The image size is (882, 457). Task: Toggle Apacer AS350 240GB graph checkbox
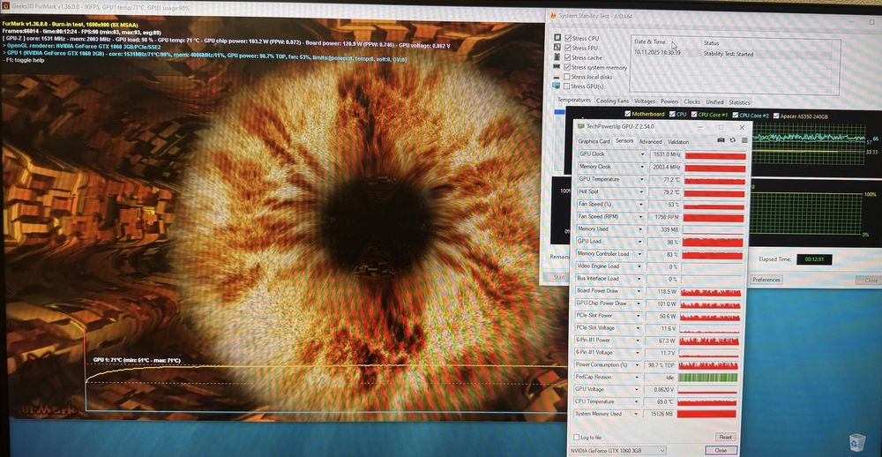pyautogui.click(x=776, y=116)
